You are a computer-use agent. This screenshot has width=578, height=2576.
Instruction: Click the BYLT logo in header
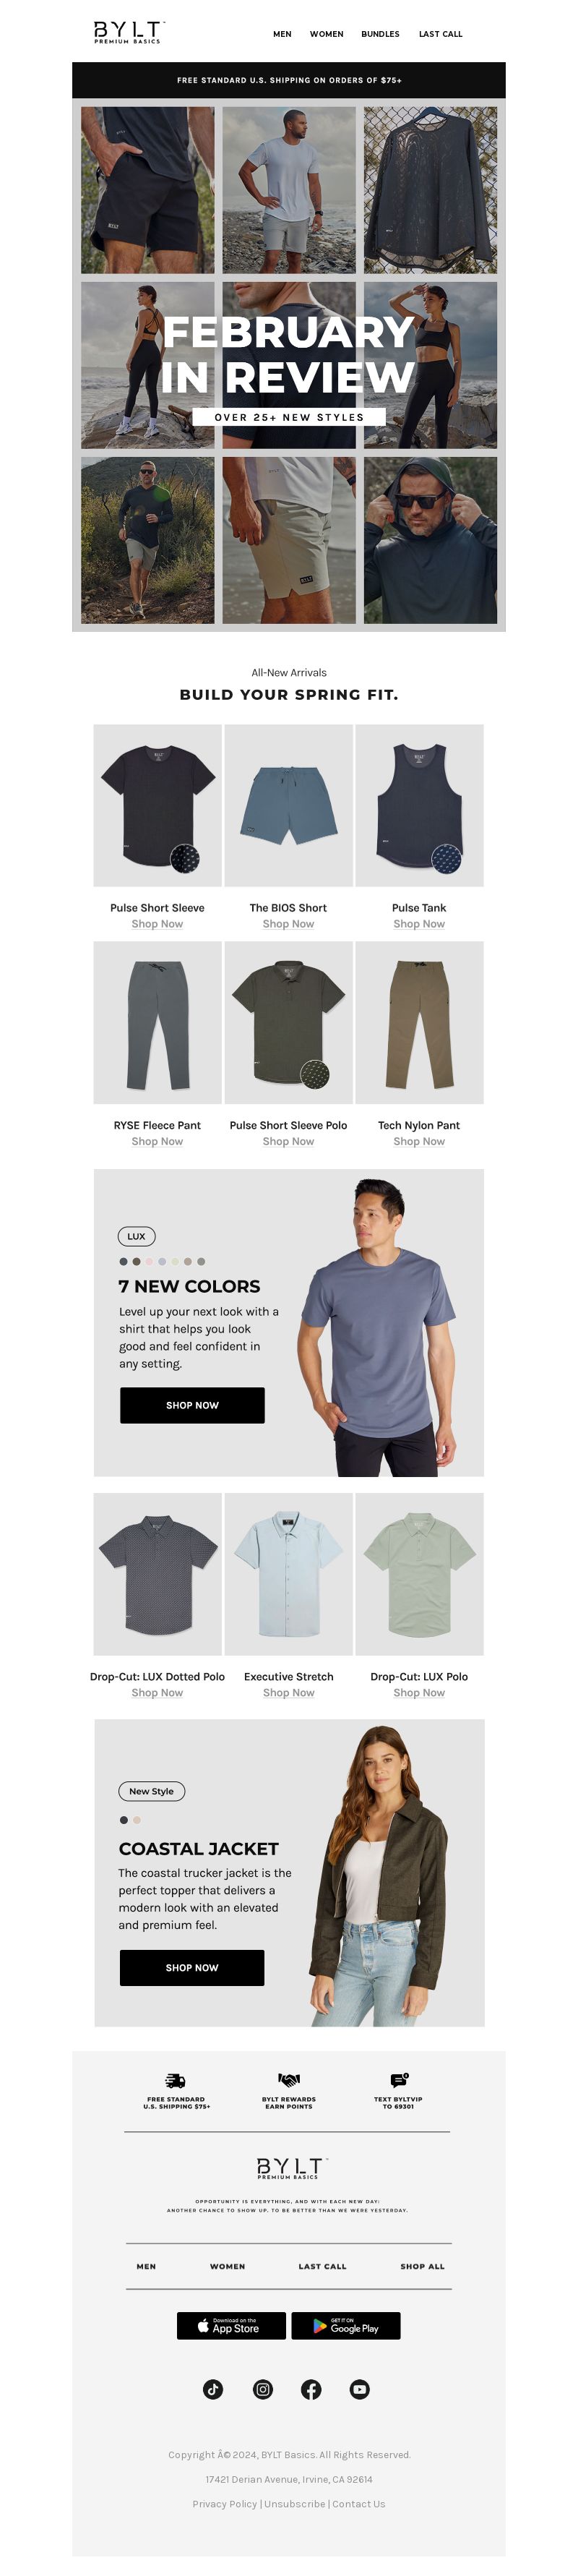tap(129, 33)
